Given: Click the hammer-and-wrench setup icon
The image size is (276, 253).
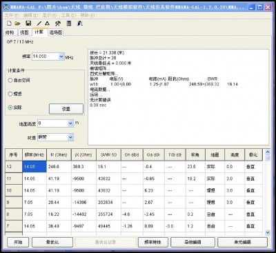Looking at the screenshot, I should click(58, 23).
